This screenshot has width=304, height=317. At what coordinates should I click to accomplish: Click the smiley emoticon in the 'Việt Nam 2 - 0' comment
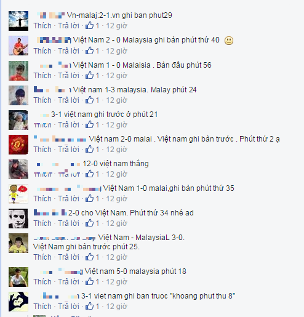coord(229,41)
